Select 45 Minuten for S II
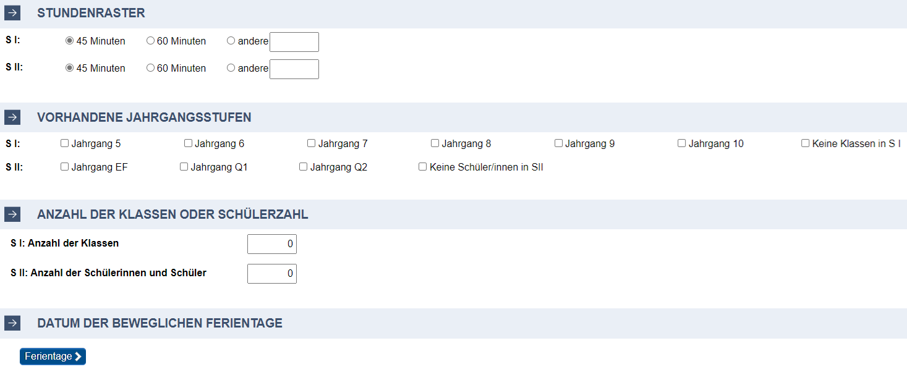This screenshot has height=372, width=907. (x=69, y=68)
